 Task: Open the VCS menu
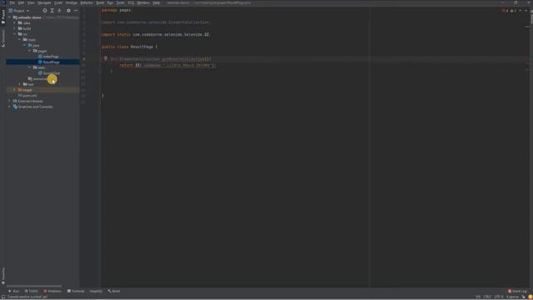pos(132,2)
